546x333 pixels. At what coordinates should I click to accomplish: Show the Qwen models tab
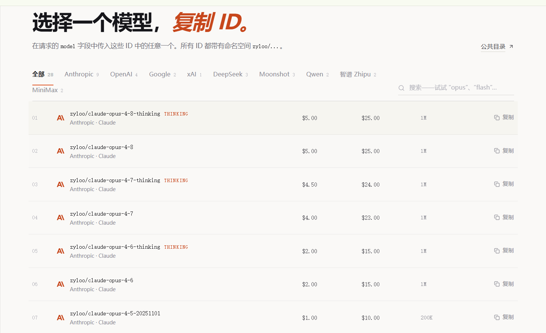click(317, 75)
